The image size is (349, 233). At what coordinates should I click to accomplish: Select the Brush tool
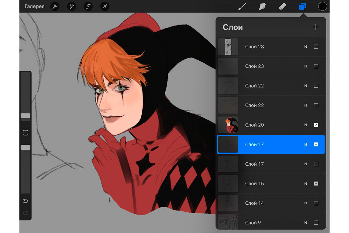(242, 6)
